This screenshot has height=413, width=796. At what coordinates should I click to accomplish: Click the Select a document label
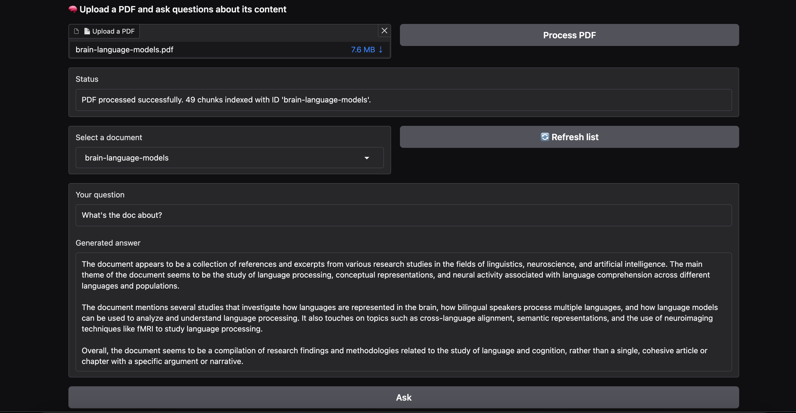tap(109, 138)
